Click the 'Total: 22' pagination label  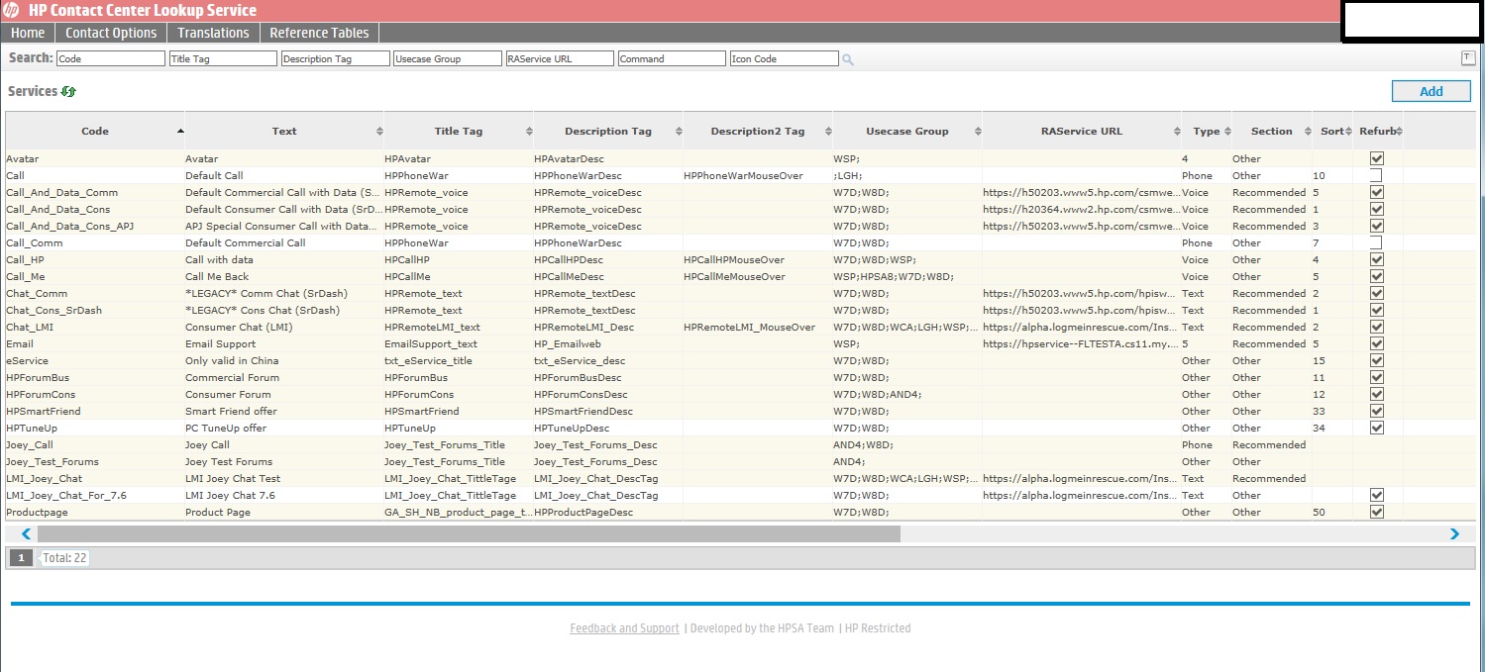pyautogui.click(x=65, y=558)
